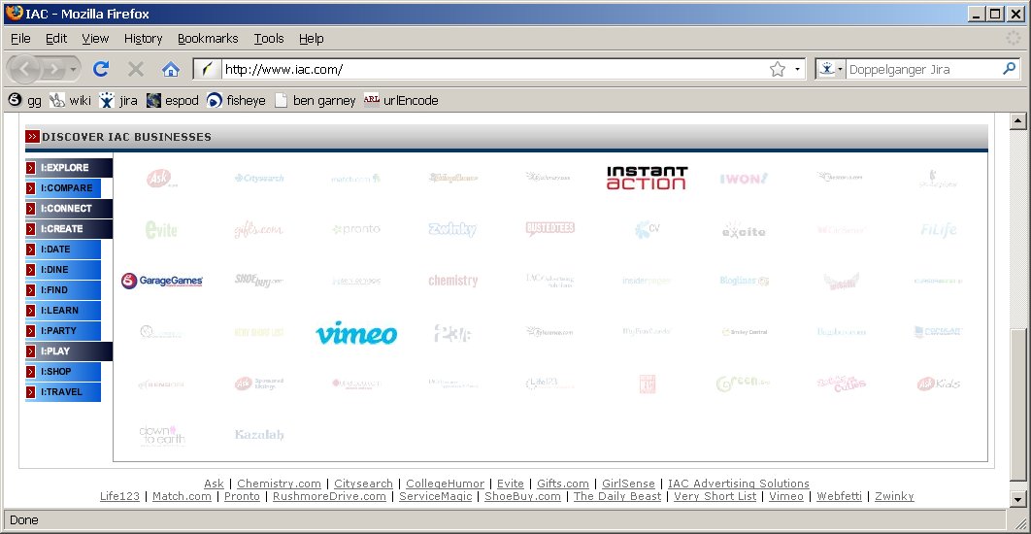Click the Vimeo logo
This screenshot has height=534, width=1031.
coord(355,333)
